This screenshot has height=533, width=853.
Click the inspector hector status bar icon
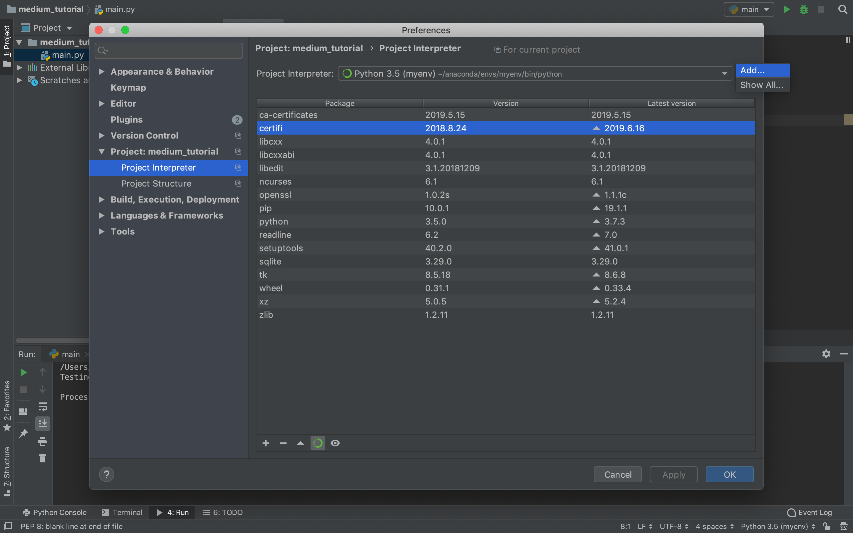tap(843, 526)
